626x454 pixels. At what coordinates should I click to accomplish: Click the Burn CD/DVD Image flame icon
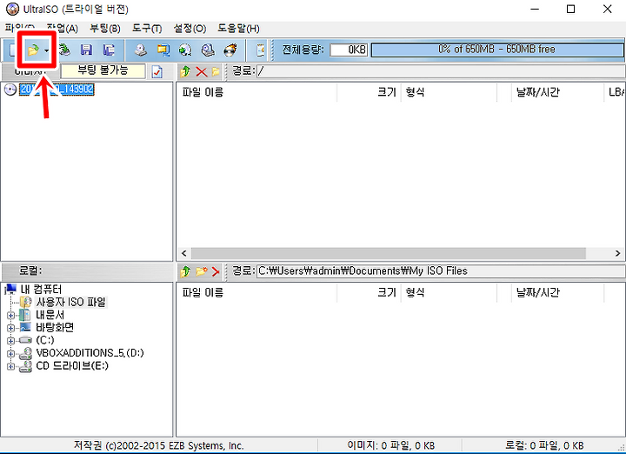230,50
